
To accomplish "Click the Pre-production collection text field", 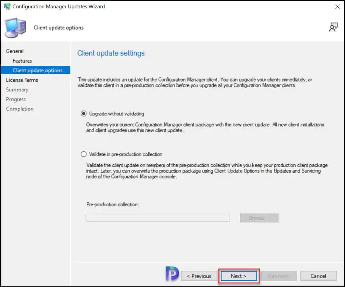I will pyautogui.click(x=157, y=218).
